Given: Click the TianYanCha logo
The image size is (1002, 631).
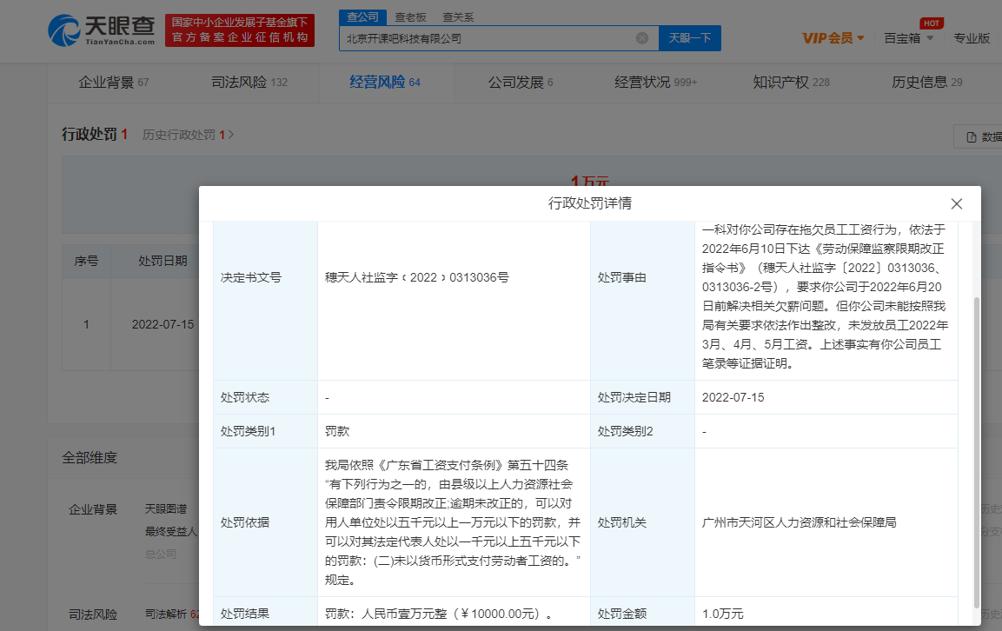Looking at the screenshot, I should pos(103,30).
